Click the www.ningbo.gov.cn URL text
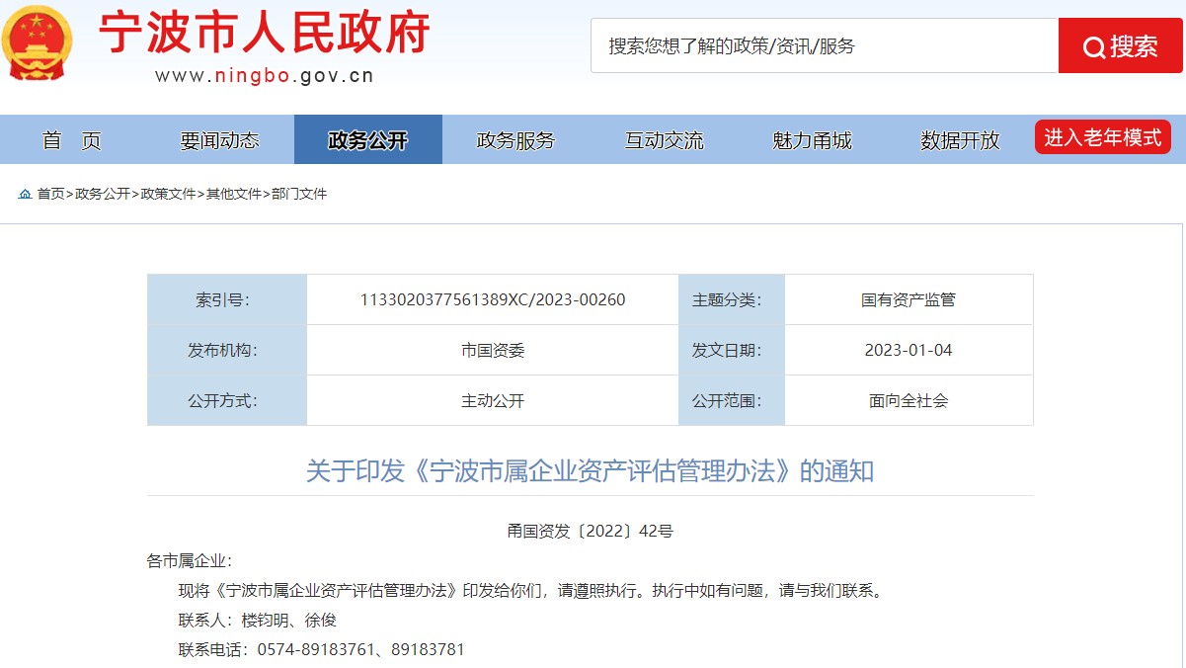The height and width of the screenshot is (668, 1186). pyautogui.click(x=264, y=76)
